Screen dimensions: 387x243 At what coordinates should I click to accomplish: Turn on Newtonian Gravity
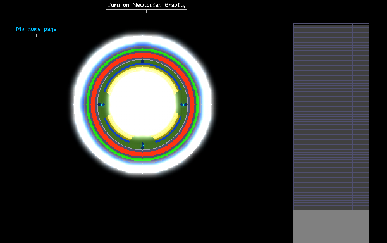146,5
